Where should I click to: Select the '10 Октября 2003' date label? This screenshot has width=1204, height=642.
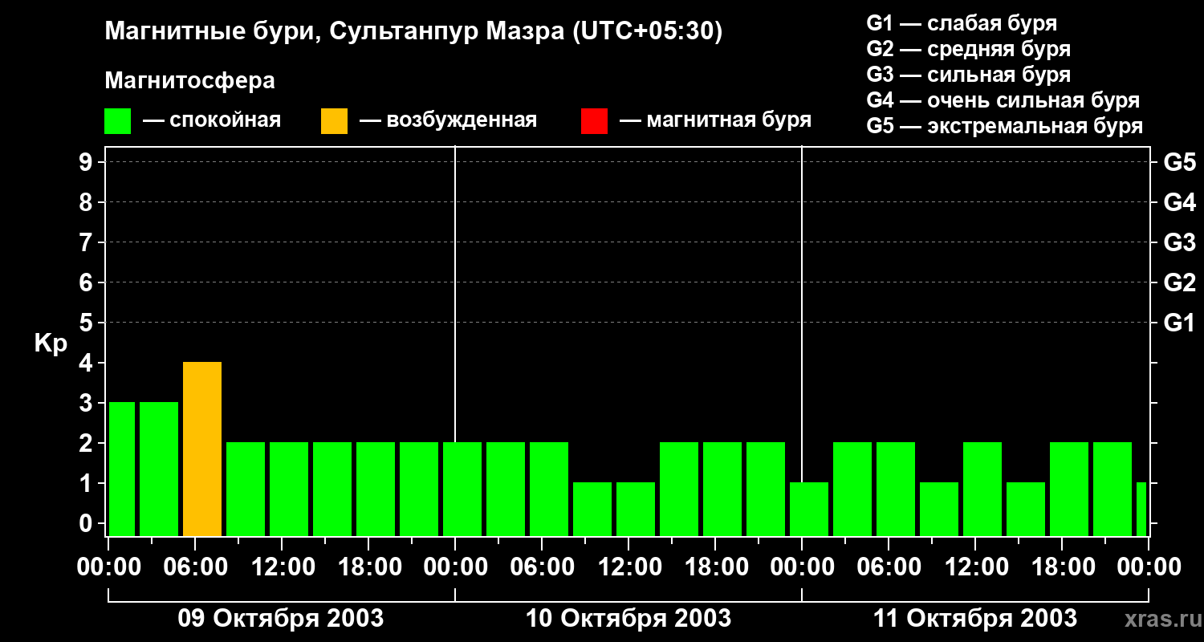[628, 619]
